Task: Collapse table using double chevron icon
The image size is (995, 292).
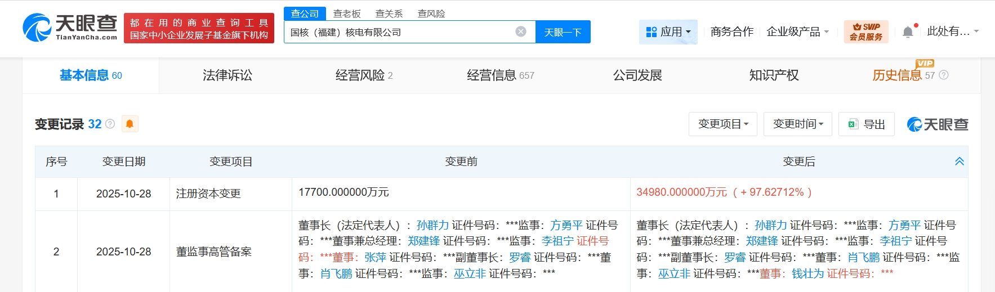Action: tap(960, 161)
